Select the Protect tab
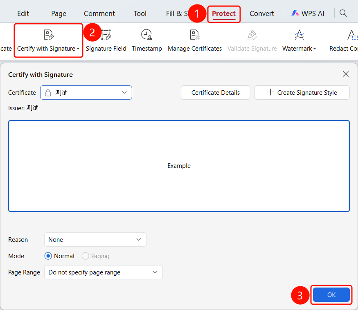 [x=224, y=13]
